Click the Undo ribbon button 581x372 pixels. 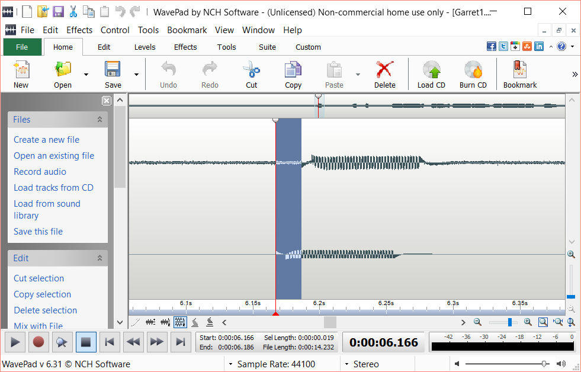point(168,75)
